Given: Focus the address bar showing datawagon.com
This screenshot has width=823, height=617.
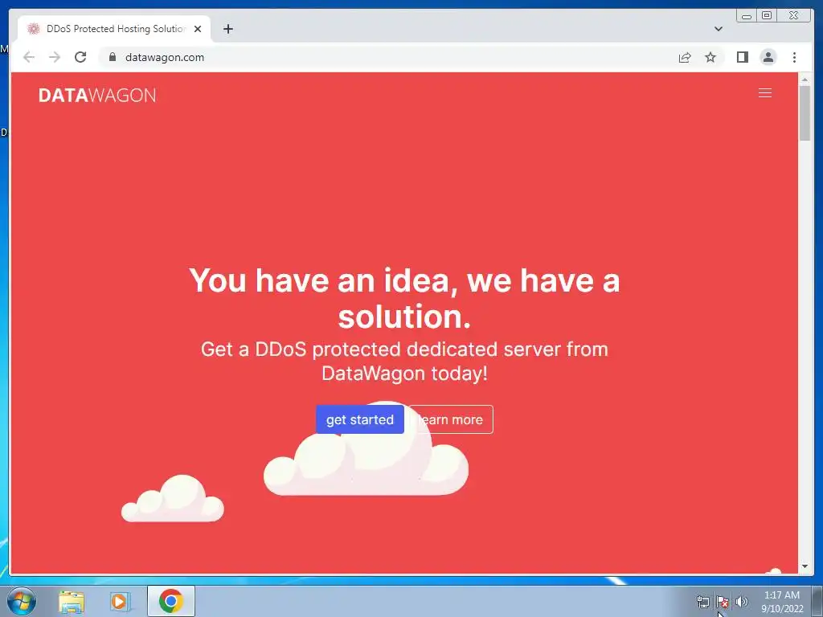Looking at the screenshot, I should point(388,57).
